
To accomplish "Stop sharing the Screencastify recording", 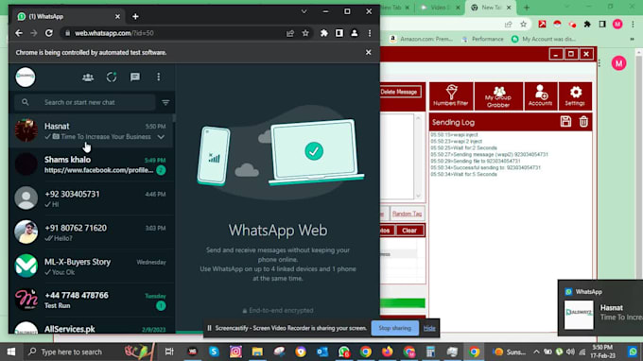I will pos(394,328).
